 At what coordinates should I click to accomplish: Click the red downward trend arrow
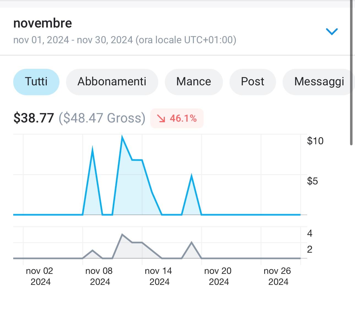161,118
